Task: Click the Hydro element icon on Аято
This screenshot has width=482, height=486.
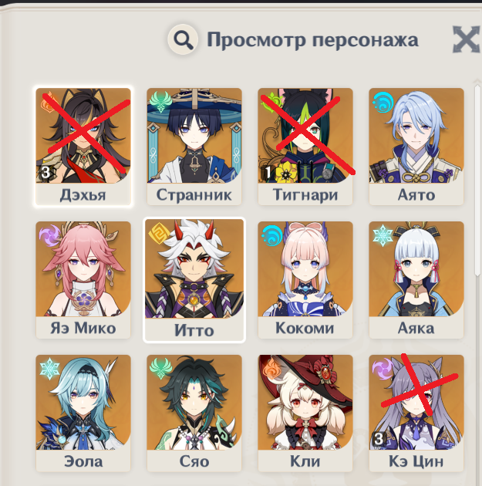Action: [x=383, y=103]
